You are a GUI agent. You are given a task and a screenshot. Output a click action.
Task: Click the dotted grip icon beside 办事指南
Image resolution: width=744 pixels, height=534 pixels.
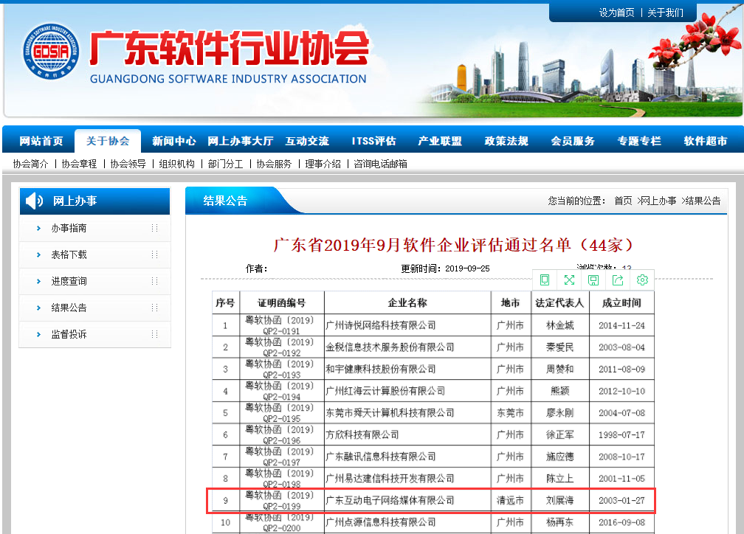point(154,229)
